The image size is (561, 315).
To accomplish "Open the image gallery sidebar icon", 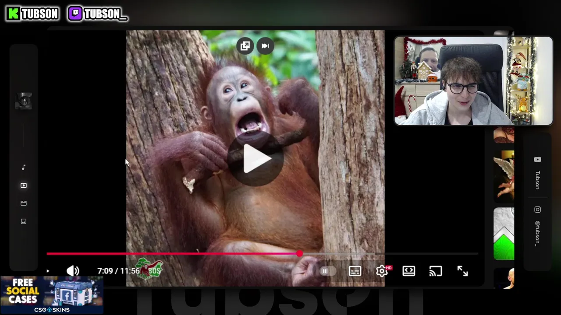I will coord(24,221).
